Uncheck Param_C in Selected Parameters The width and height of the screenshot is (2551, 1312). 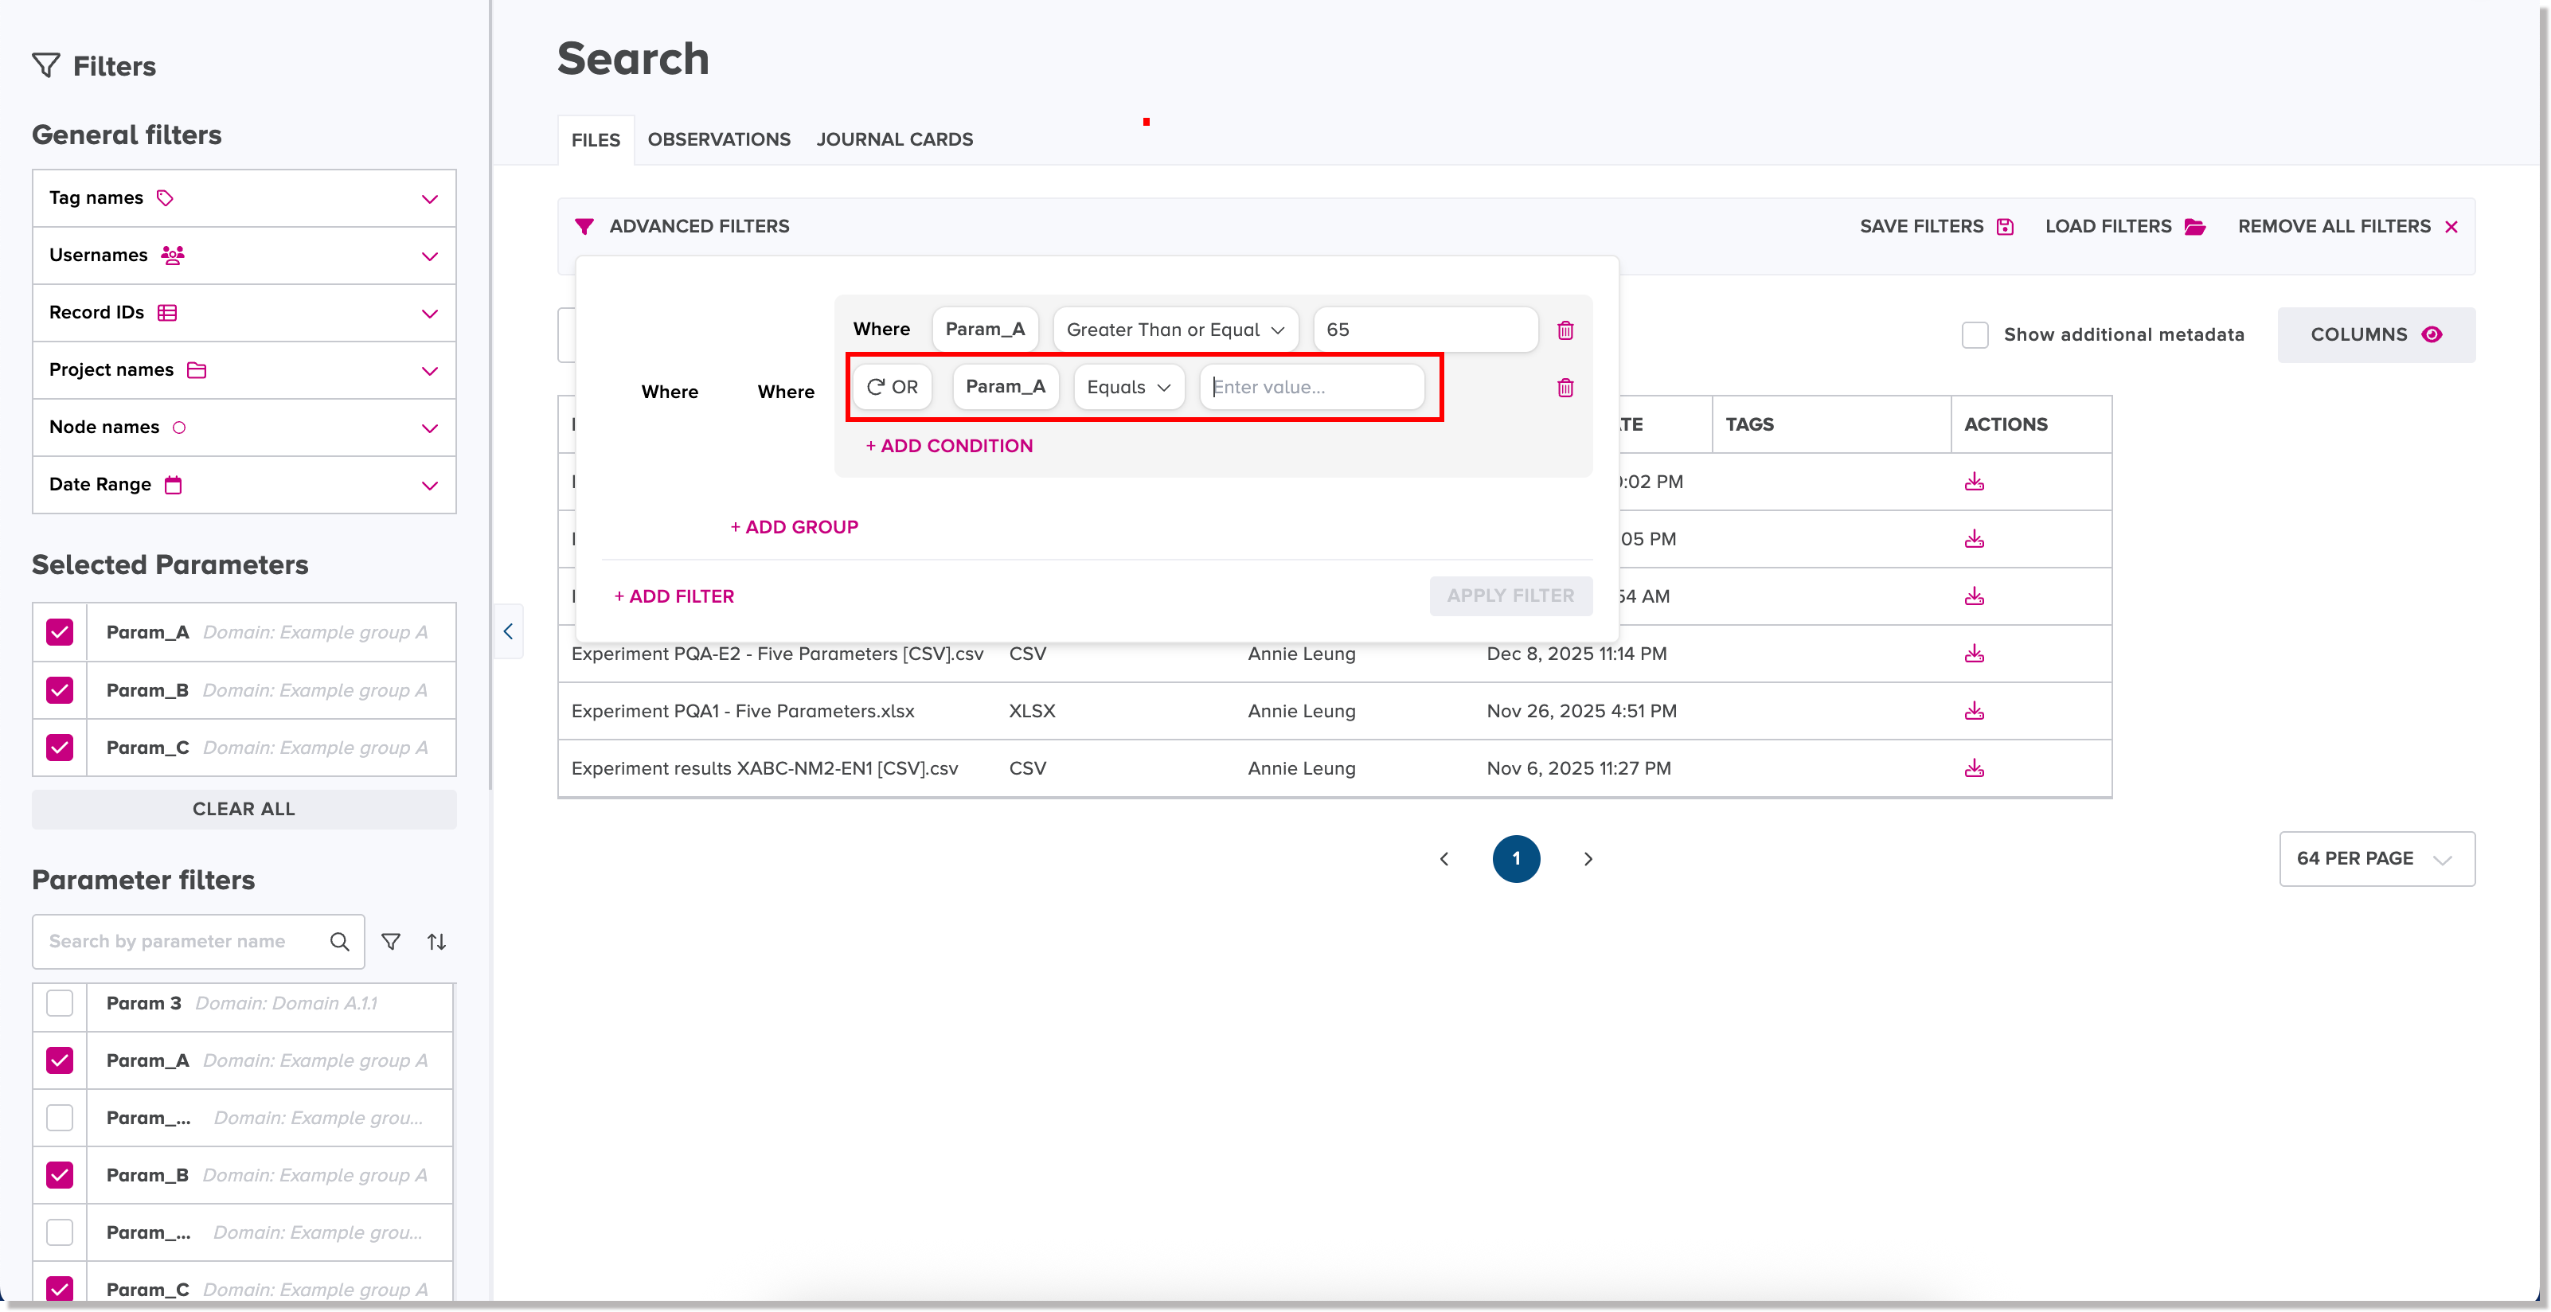tap(60, 747)
